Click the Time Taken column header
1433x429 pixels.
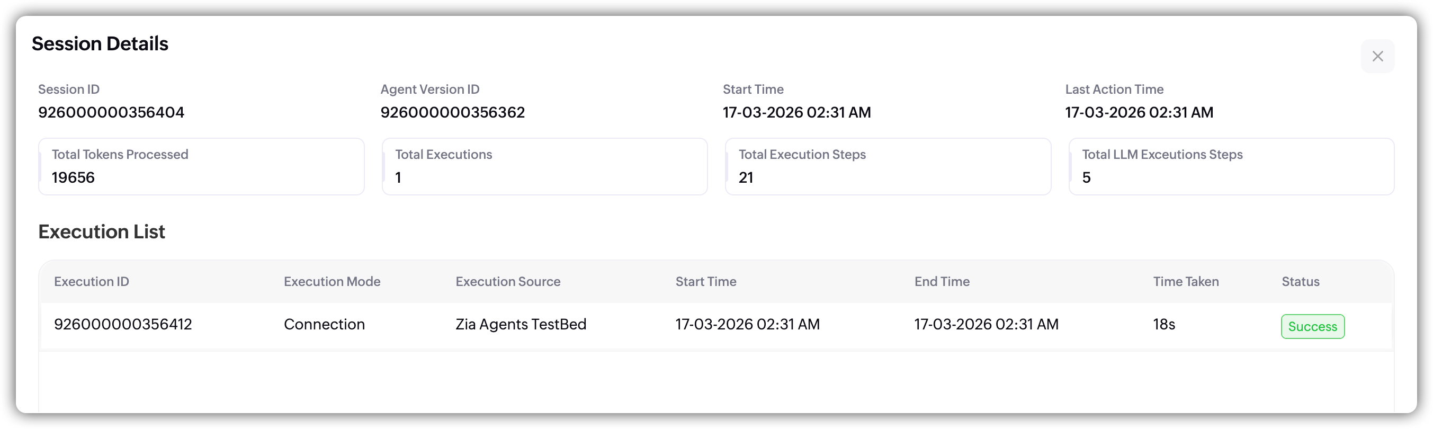(1186, 282)
